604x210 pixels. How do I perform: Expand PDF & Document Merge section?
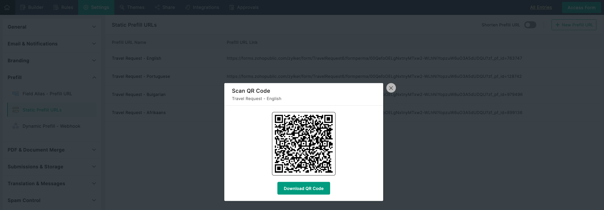point(94,150)
